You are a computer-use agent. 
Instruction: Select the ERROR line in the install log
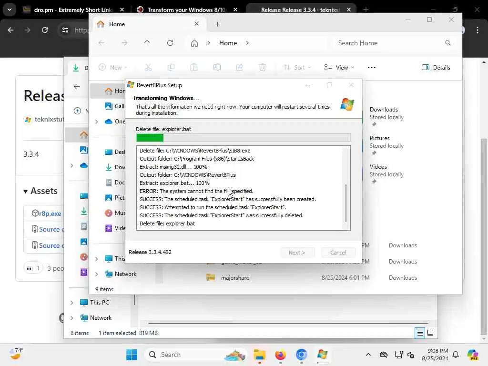click(196, 191)
